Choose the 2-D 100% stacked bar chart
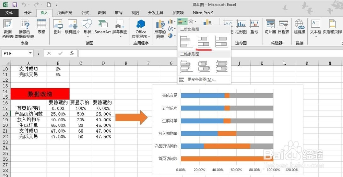The height and width of the screenshot is (177, 343). pyautogui.click(x=222, y=41)
